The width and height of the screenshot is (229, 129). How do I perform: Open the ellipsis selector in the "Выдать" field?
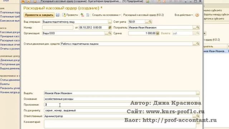[x=198, y=93]
